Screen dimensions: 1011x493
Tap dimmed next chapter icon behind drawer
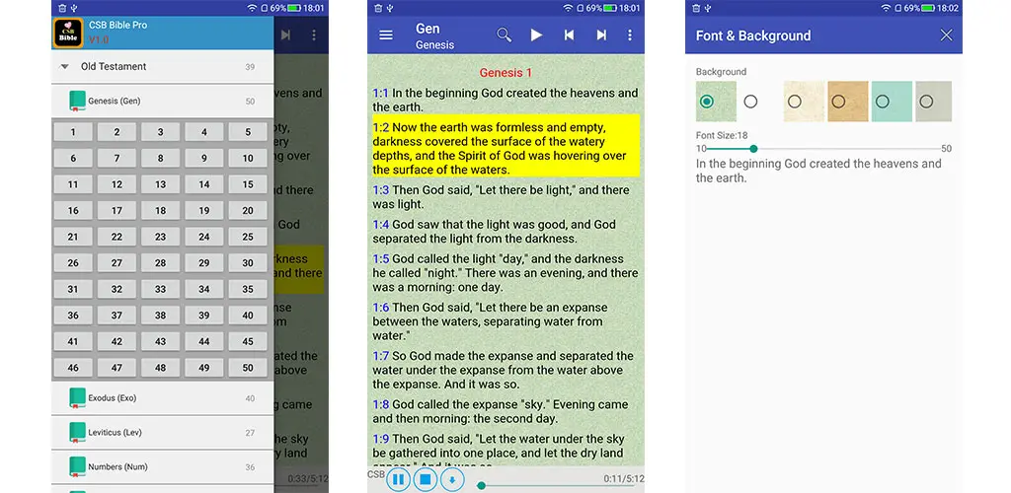click(x=285, y=35)
